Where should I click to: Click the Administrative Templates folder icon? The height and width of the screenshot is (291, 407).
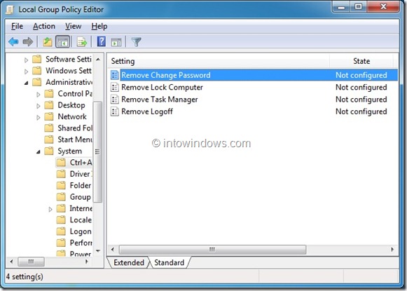(x=37, y=82)
